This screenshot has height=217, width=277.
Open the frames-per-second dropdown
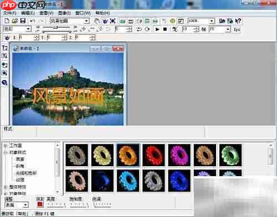pyautogui.click(x=228, y=29)
